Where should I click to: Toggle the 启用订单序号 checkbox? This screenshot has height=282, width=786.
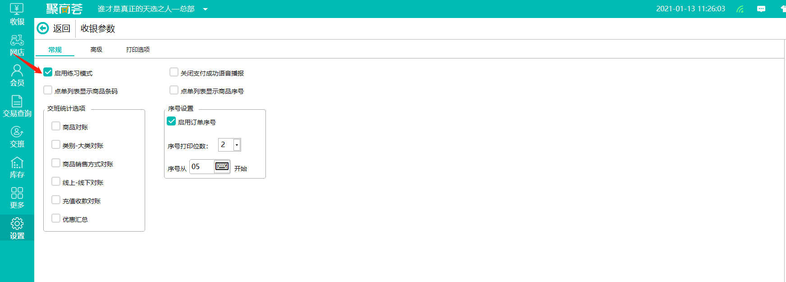click(x=171, y=121)
